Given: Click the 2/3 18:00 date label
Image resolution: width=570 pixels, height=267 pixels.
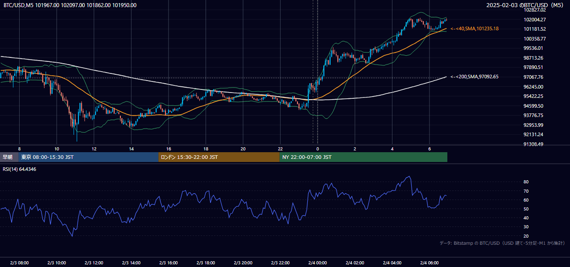Looking at the screenshot, I should 206,263.
